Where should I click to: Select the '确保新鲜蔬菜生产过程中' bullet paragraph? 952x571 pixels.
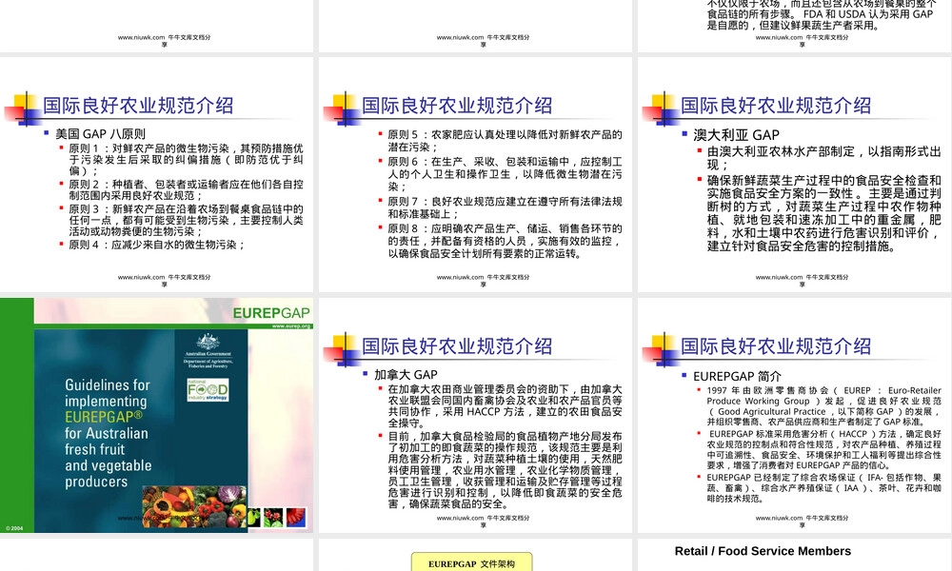(823, 213)
